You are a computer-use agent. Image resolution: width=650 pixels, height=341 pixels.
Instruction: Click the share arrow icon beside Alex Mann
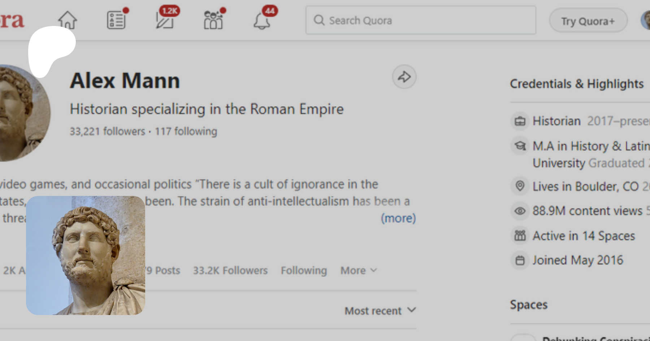pos(404,77)
